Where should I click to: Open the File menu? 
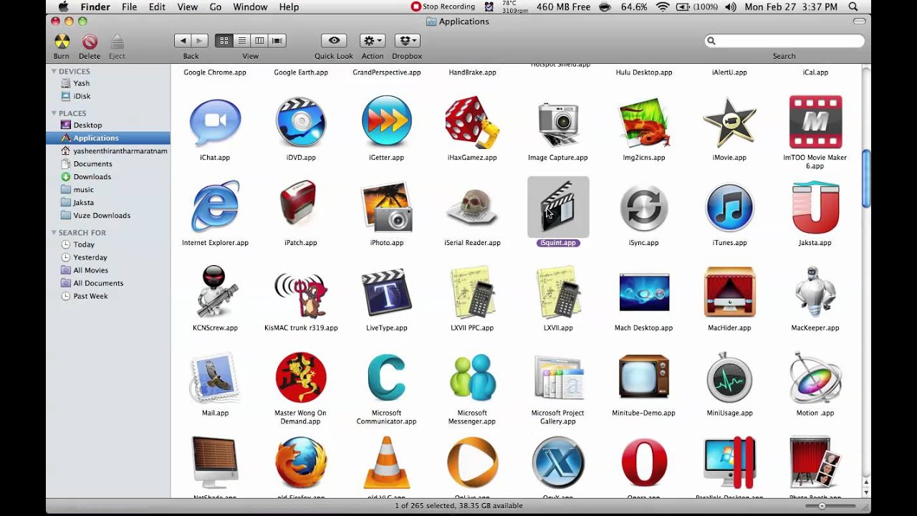(129, 7)
